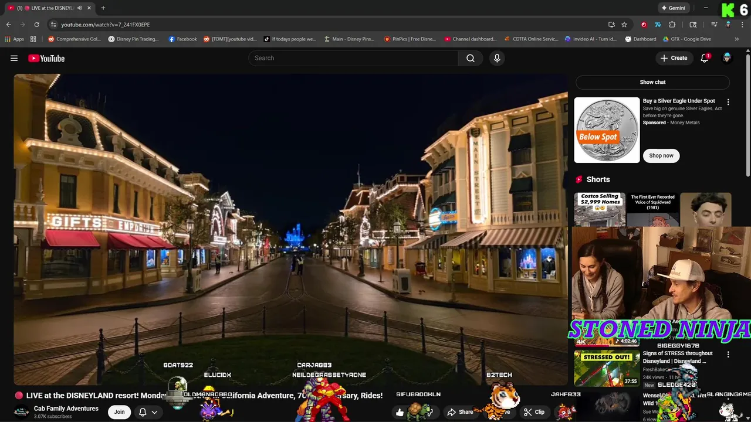The width and height of the screenshot is (751, 422).
Task: Open the Facebook bookmark
Action: (182, 39)
